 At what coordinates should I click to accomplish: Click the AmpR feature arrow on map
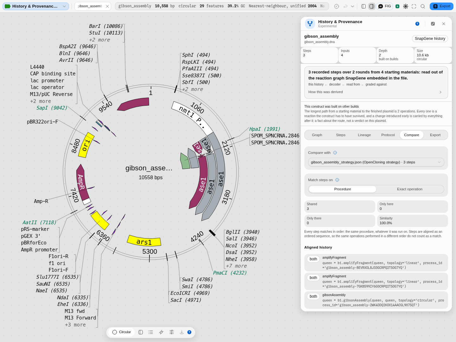[x=82, y=183]
